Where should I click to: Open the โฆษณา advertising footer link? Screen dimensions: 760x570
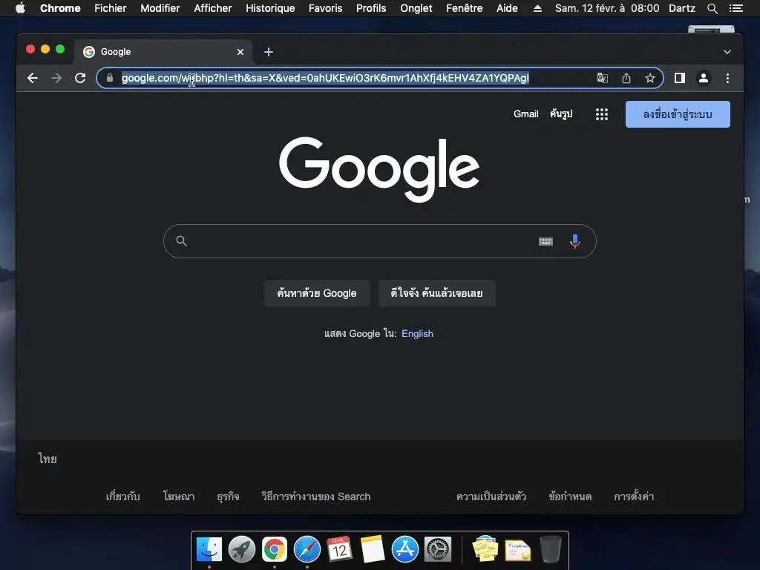(x=179, y=497)
